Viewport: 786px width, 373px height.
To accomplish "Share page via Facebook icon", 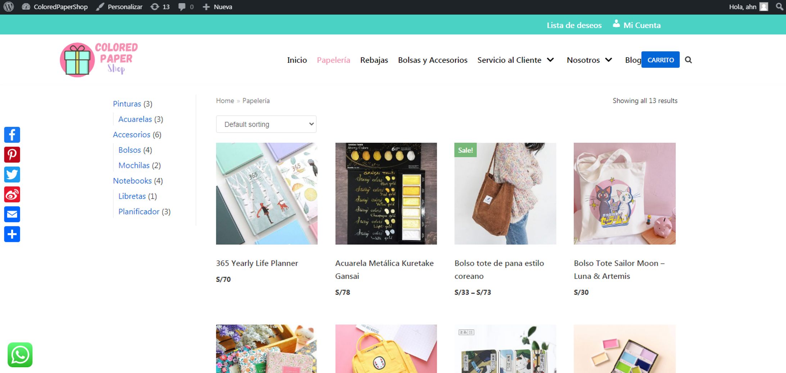I will (12, 135).
